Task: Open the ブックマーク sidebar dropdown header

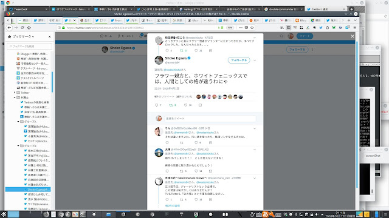Action: tap(23, 36)
